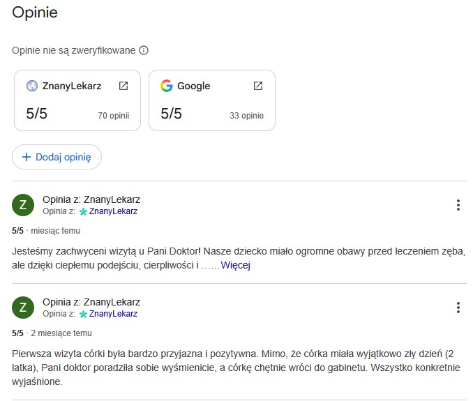Click second review title 'Opinia z: ZnanyLekarz'
The width and height of the screenshot is (473, 401).
91,302
